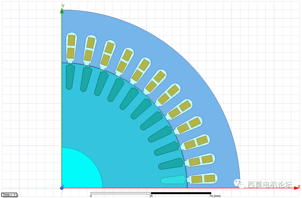Select the blue origin point marker
The image size is (302, 198).
tap(62, 188)
